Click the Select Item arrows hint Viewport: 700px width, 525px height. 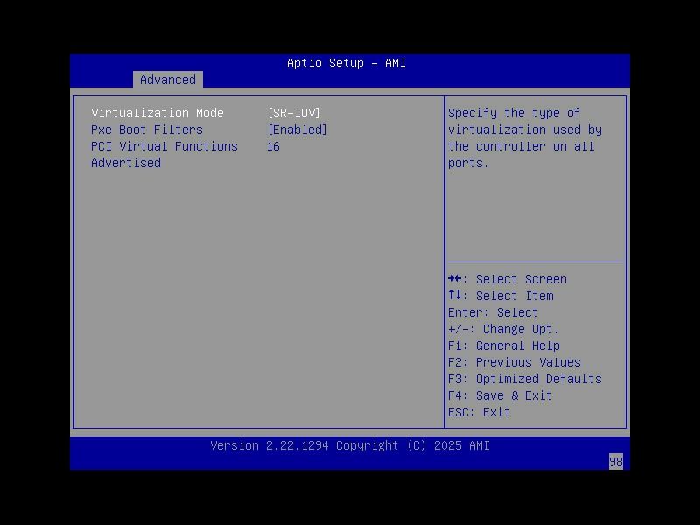(500, 296)
